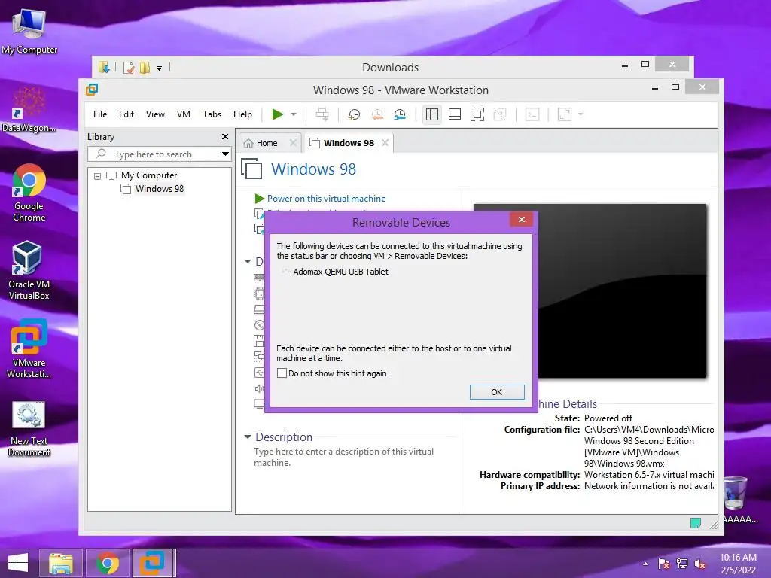Open the Help menu
The width and height of the screenshot is (771, 578).
point(242,114)
